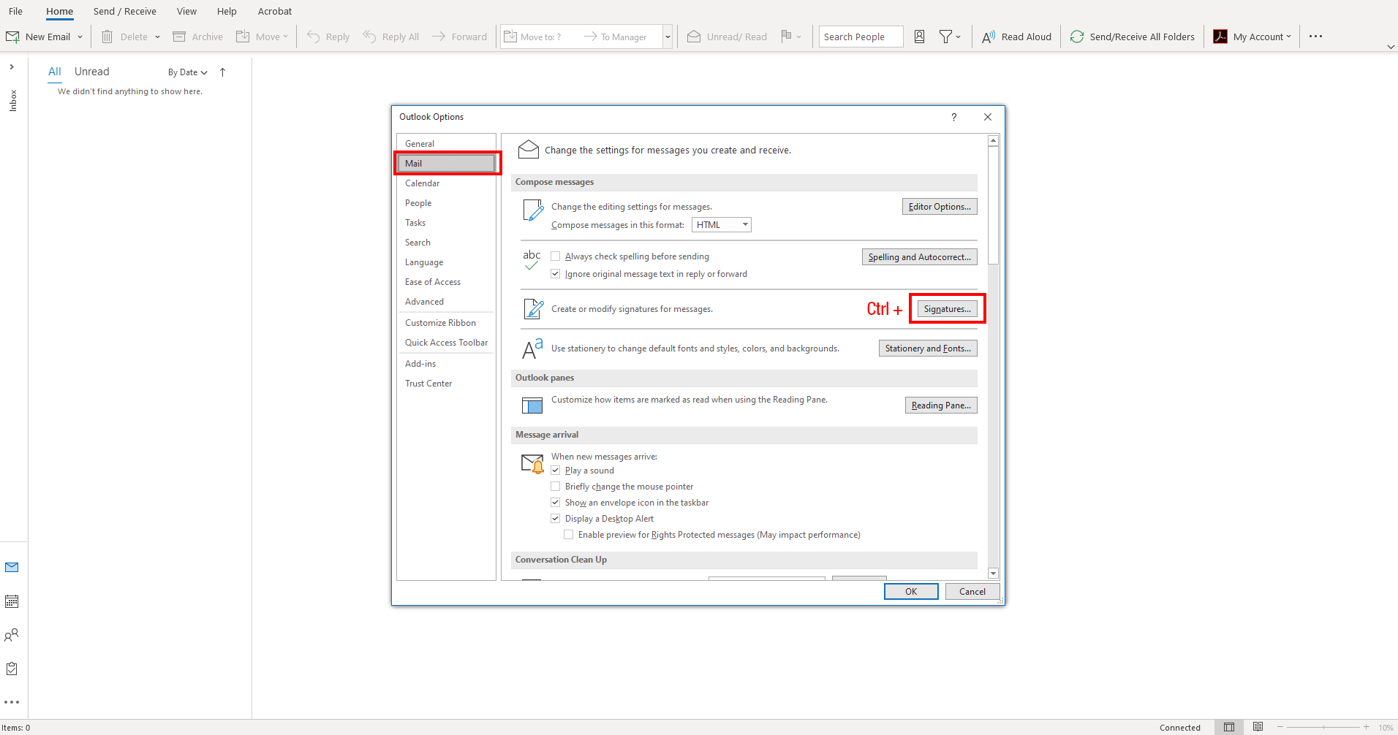Click the Editor Options button
This screenshot has height=735, width=1398.
(x=940, y=207)
